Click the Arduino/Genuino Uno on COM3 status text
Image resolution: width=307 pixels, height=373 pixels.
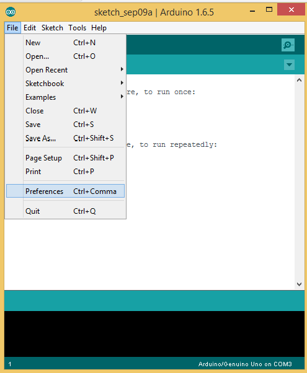tap(245, 364)
